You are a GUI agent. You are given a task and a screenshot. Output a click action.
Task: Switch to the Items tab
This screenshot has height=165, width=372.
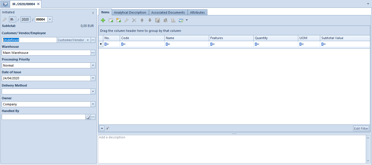coord(105,12)
